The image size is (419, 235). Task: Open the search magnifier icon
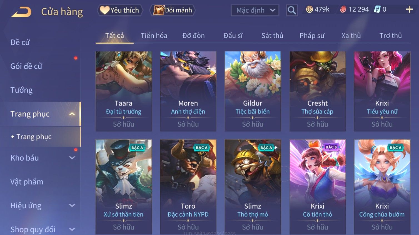pyautogui.click(x=292, y=10)
